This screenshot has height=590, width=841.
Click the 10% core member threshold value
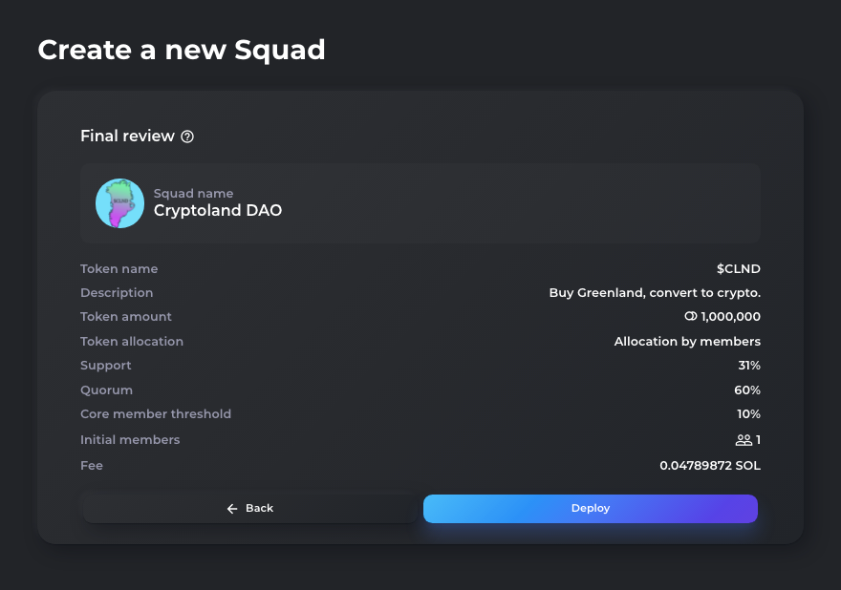coord(748,414)
